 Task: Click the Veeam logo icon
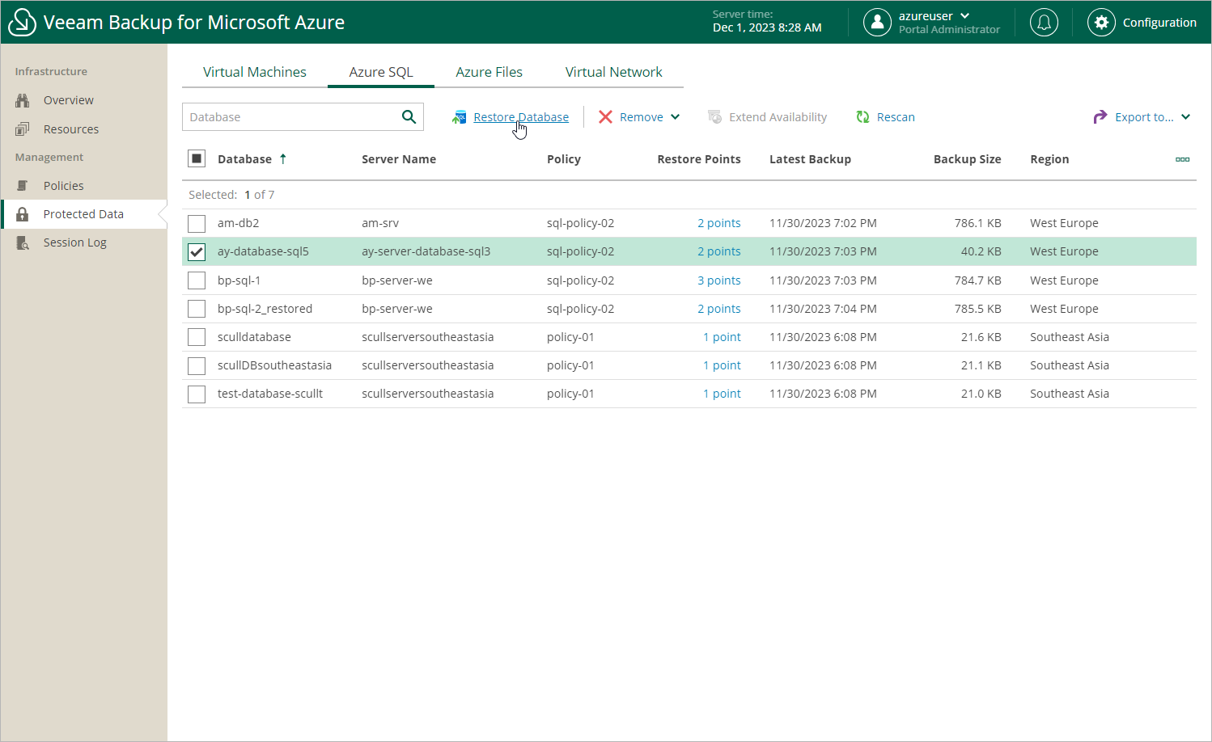[22, 23]
